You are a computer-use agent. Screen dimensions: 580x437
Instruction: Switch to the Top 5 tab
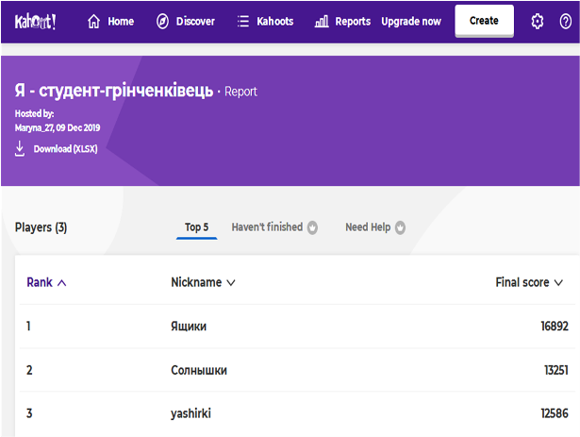pyautogui.click(x=196, y=227)
